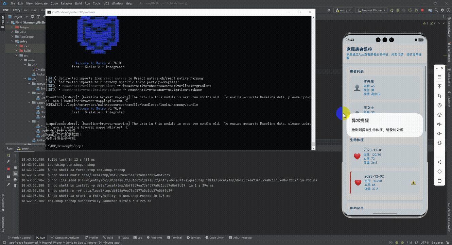
Task: Open the Terminal tool window
Action: click(174, 238)
